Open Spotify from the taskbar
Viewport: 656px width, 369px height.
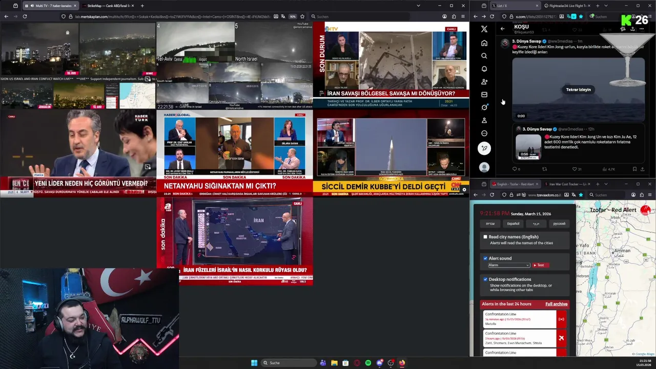(x=368, y=363)
